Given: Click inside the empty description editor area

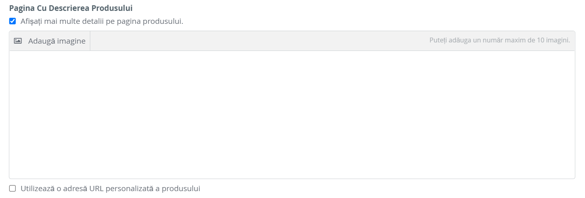Looking at the screenshot, I should [292, 114].
